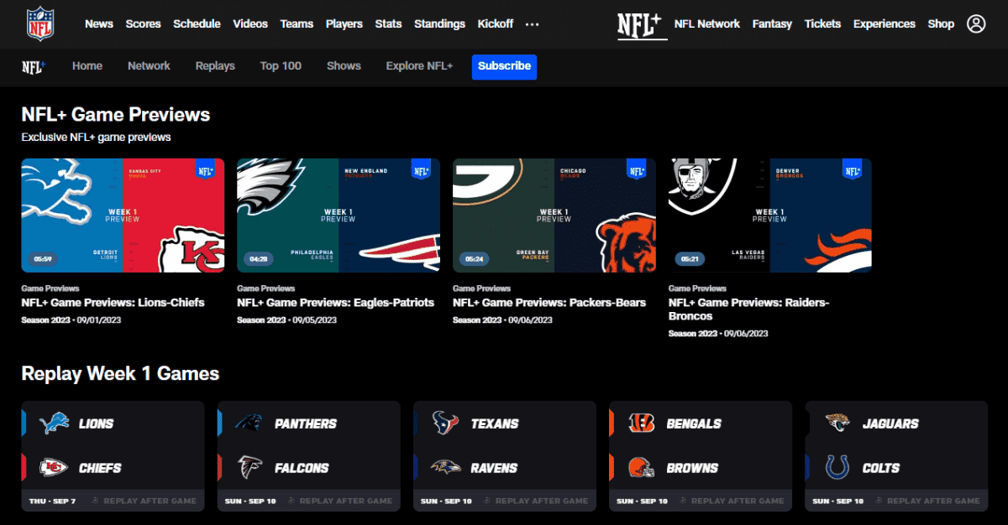1008x525 pixels.
Task: Open title NFL+ Game Previews: Eagles-Patriots
Action: coord(335,302)
